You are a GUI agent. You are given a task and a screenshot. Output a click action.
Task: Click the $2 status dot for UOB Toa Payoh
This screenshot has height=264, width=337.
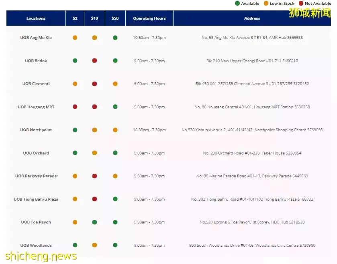75,222
